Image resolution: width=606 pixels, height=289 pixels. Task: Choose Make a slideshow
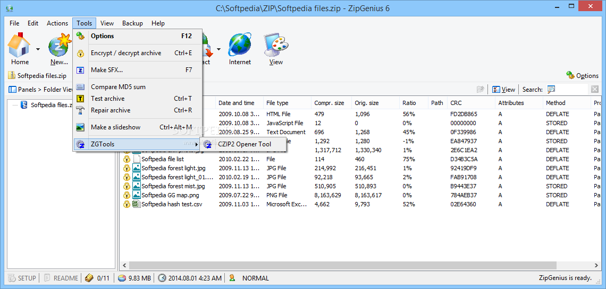coord(138,127)
